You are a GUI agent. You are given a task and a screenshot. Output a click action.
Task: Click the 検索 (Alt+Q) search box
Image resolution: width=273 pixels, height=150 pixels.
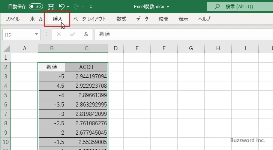pos(240,7)
